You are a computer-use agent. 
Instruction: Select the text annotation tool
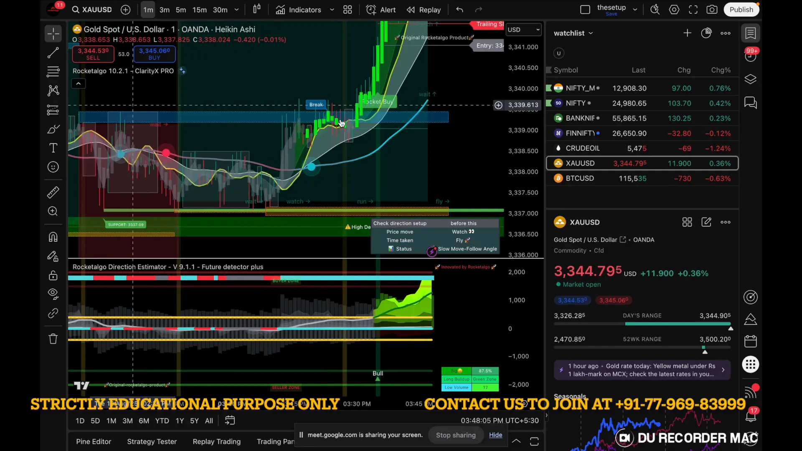tap(53, 148)
